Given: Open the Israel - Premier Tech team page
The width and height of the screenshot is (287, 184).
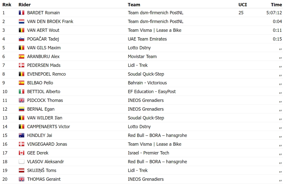Looking at the screenshot, I should tap(148, 153).
